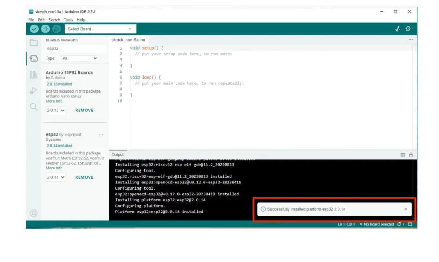Click the Arduino IDE app icon in title bar

31,11
